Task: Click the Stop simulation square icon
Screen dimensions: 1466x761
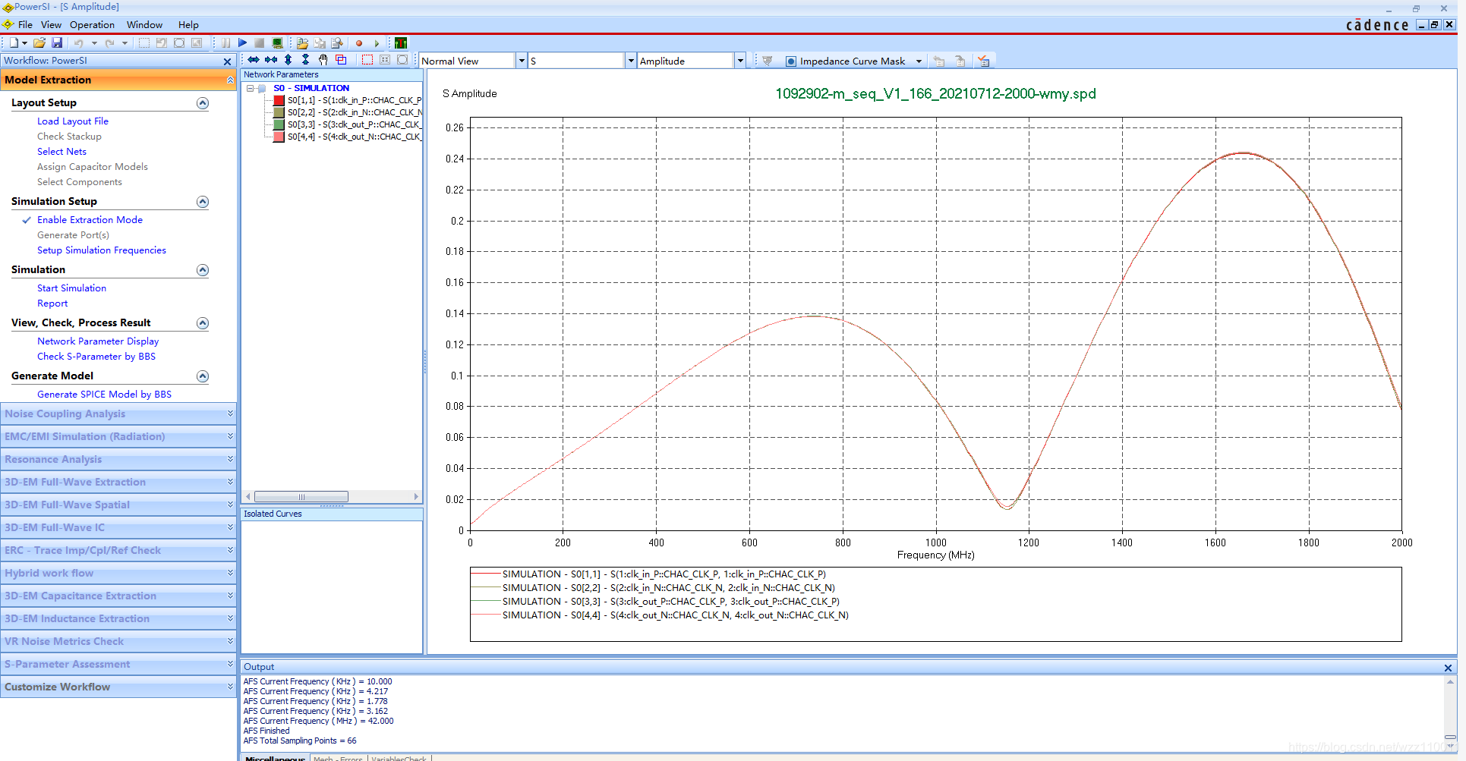Action: (260, 43)
